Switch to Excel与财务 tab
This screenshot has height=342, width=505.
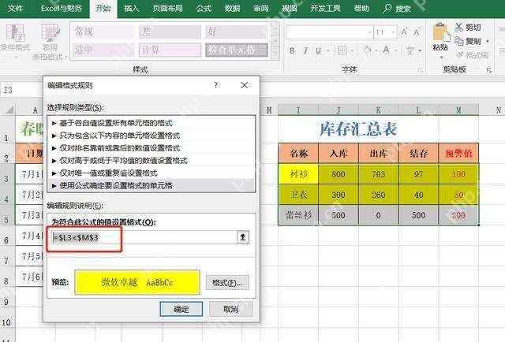pyautogui.click(x=62, y=8)
